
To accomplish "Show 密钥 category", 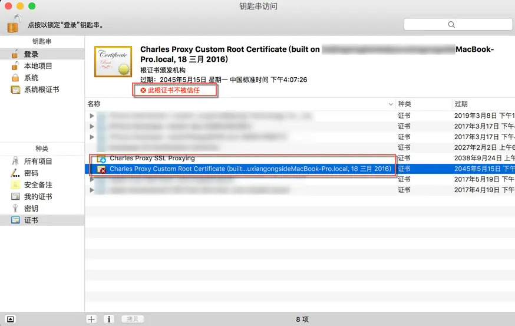I will [42, 208].
